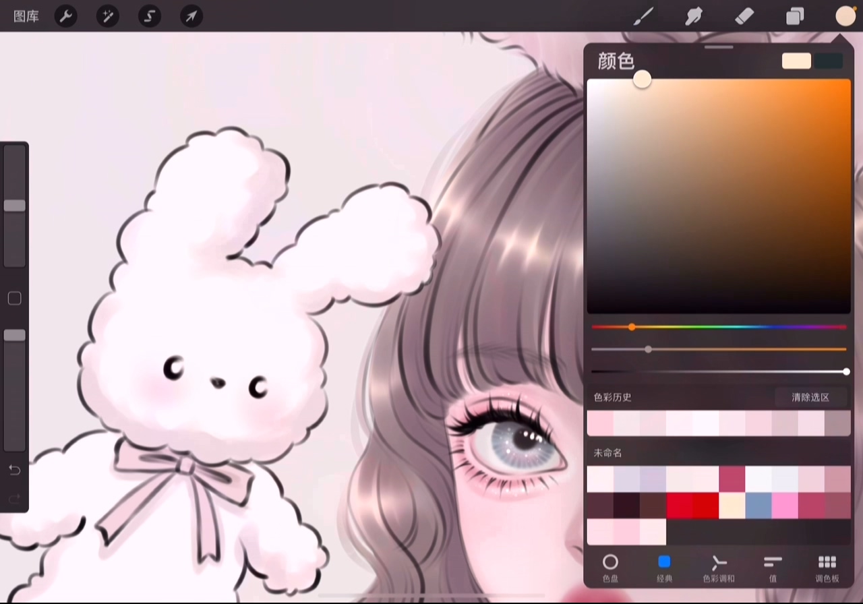Click the brush size slider handle

click(14, 206)
